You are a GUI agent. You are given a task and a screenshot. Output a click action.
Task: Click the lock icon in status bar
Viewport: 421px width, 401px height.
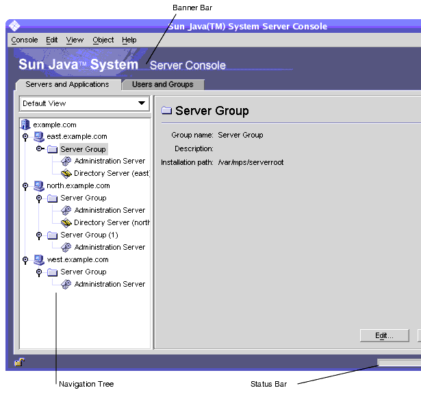click(x=19, y=362)
